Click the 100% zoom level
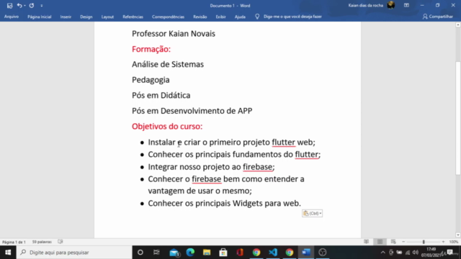 coord(454,242)
